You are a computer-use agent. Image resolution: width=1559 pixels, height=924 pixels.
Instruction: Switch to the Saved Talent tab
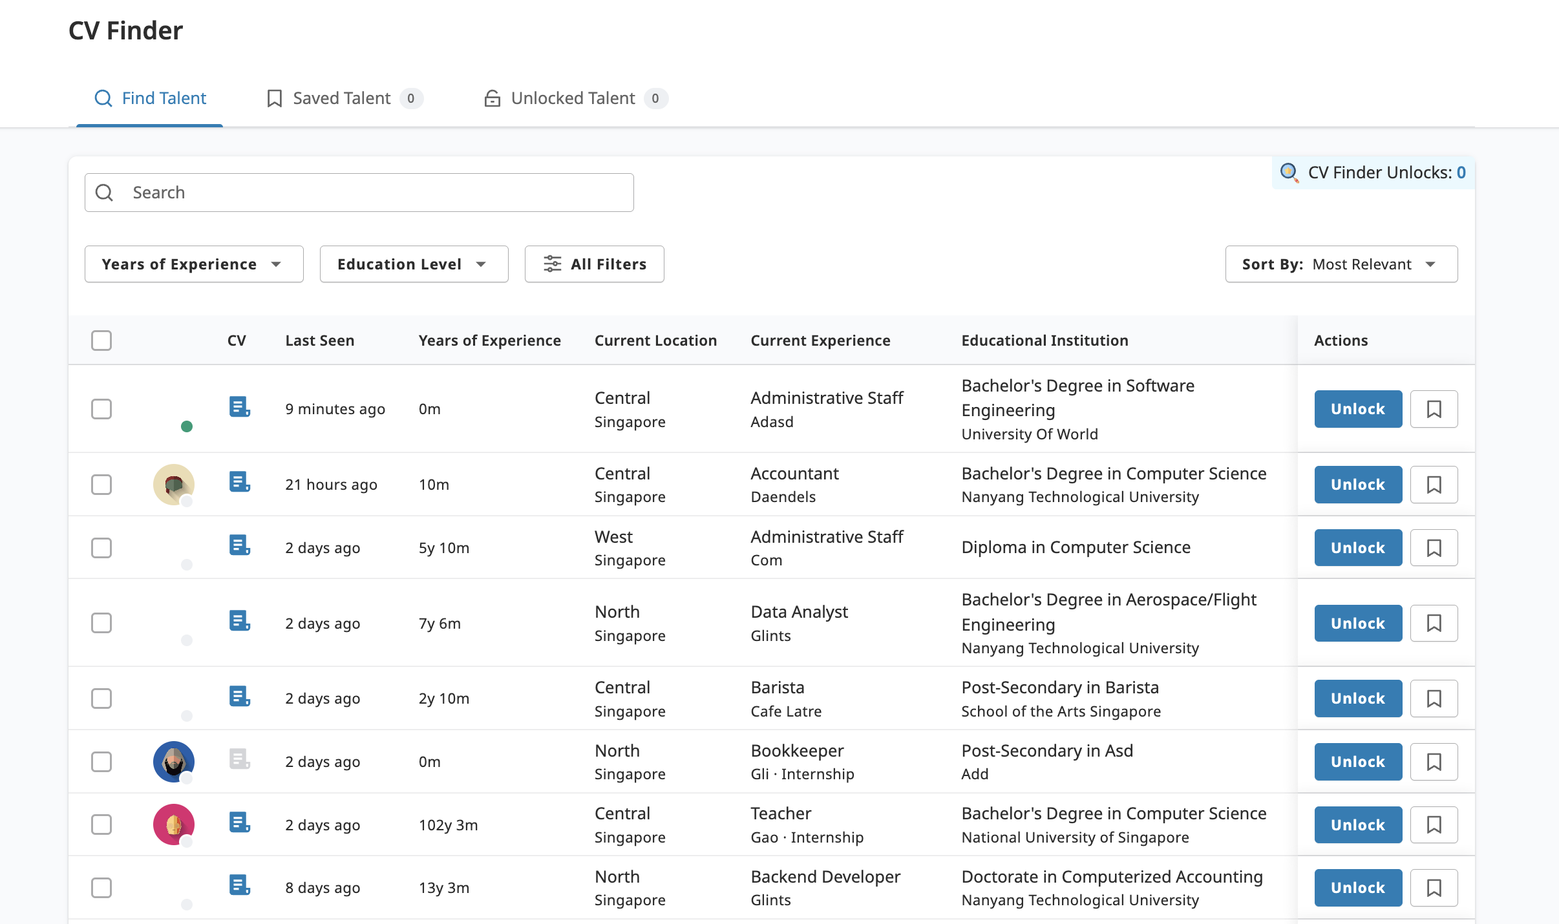tap(341, 98)
